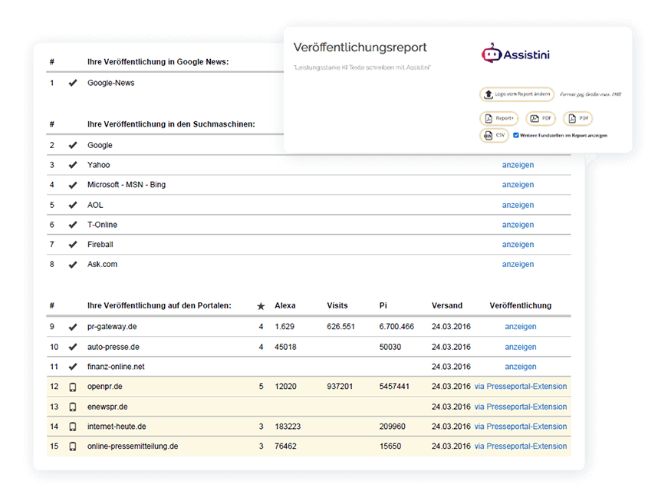Follow 'via Presseportal-Extension' link for enewspr.de
Viewport: 648px width, 491px height.
(x=521, y=407)
